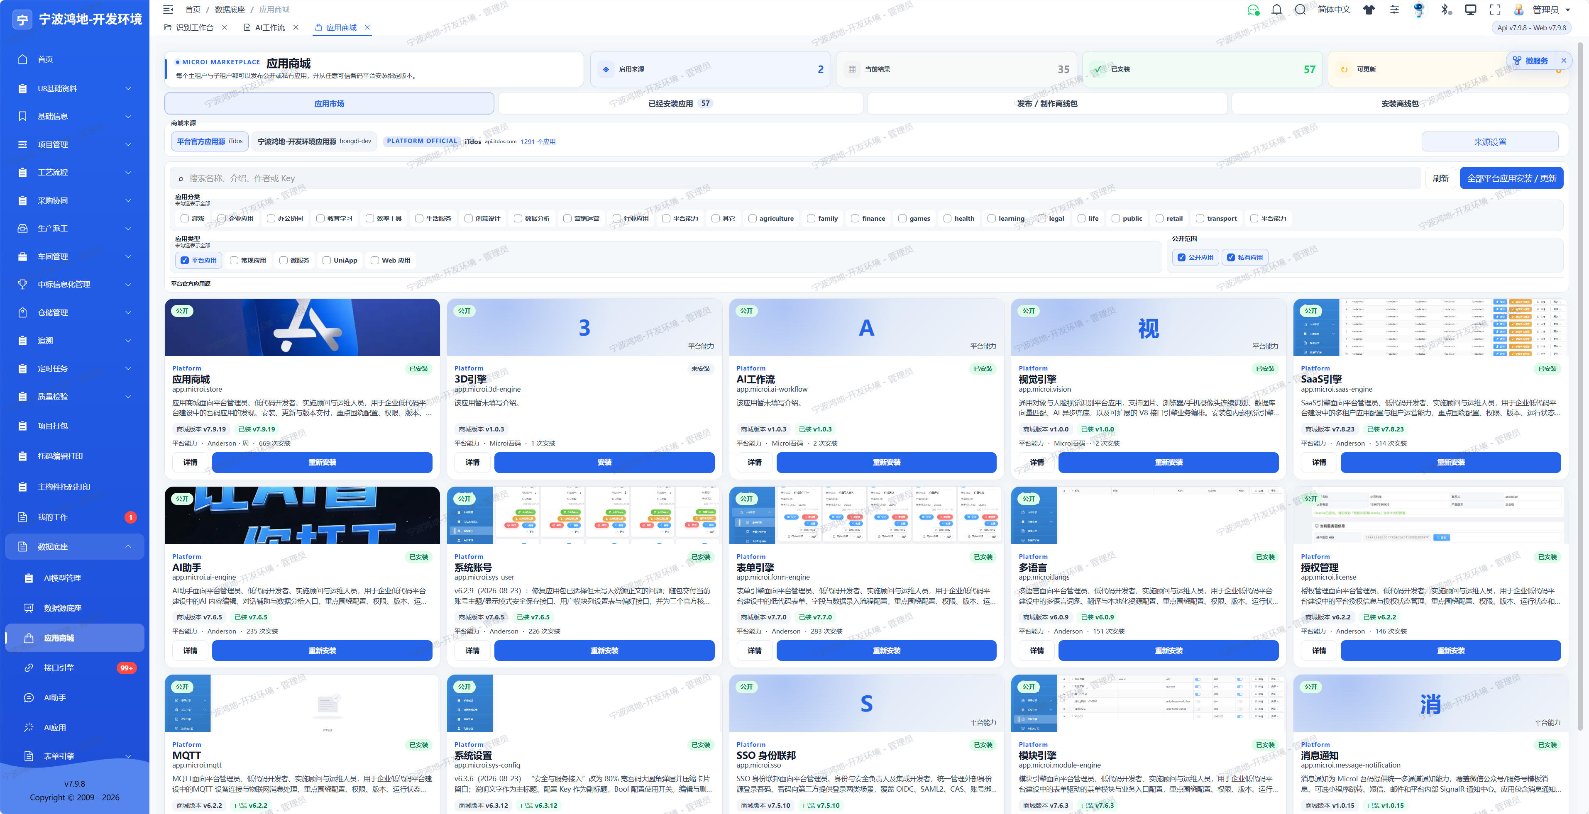The image size is (1589, 814).
Task: Uncheck the 私有应用 scope checkbox
Action: pos(1231,258)
